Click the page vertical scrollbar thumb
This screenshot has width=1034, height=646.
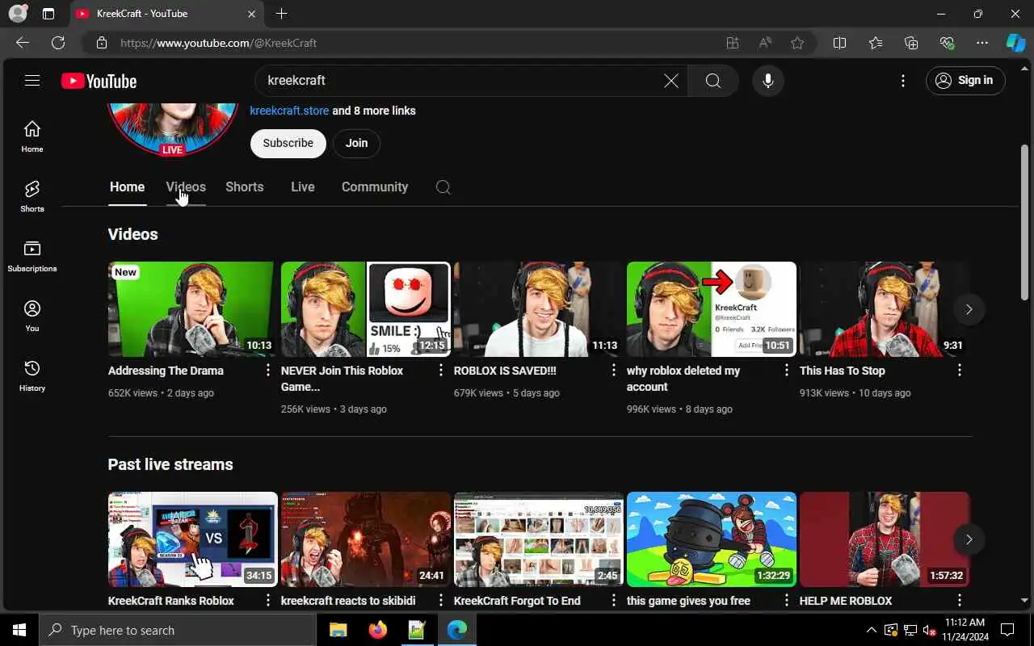point(1025,222)
